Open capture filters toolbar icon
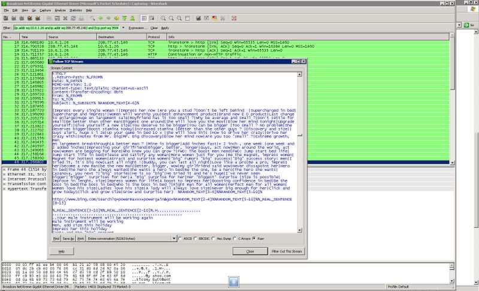 point(199,19)
